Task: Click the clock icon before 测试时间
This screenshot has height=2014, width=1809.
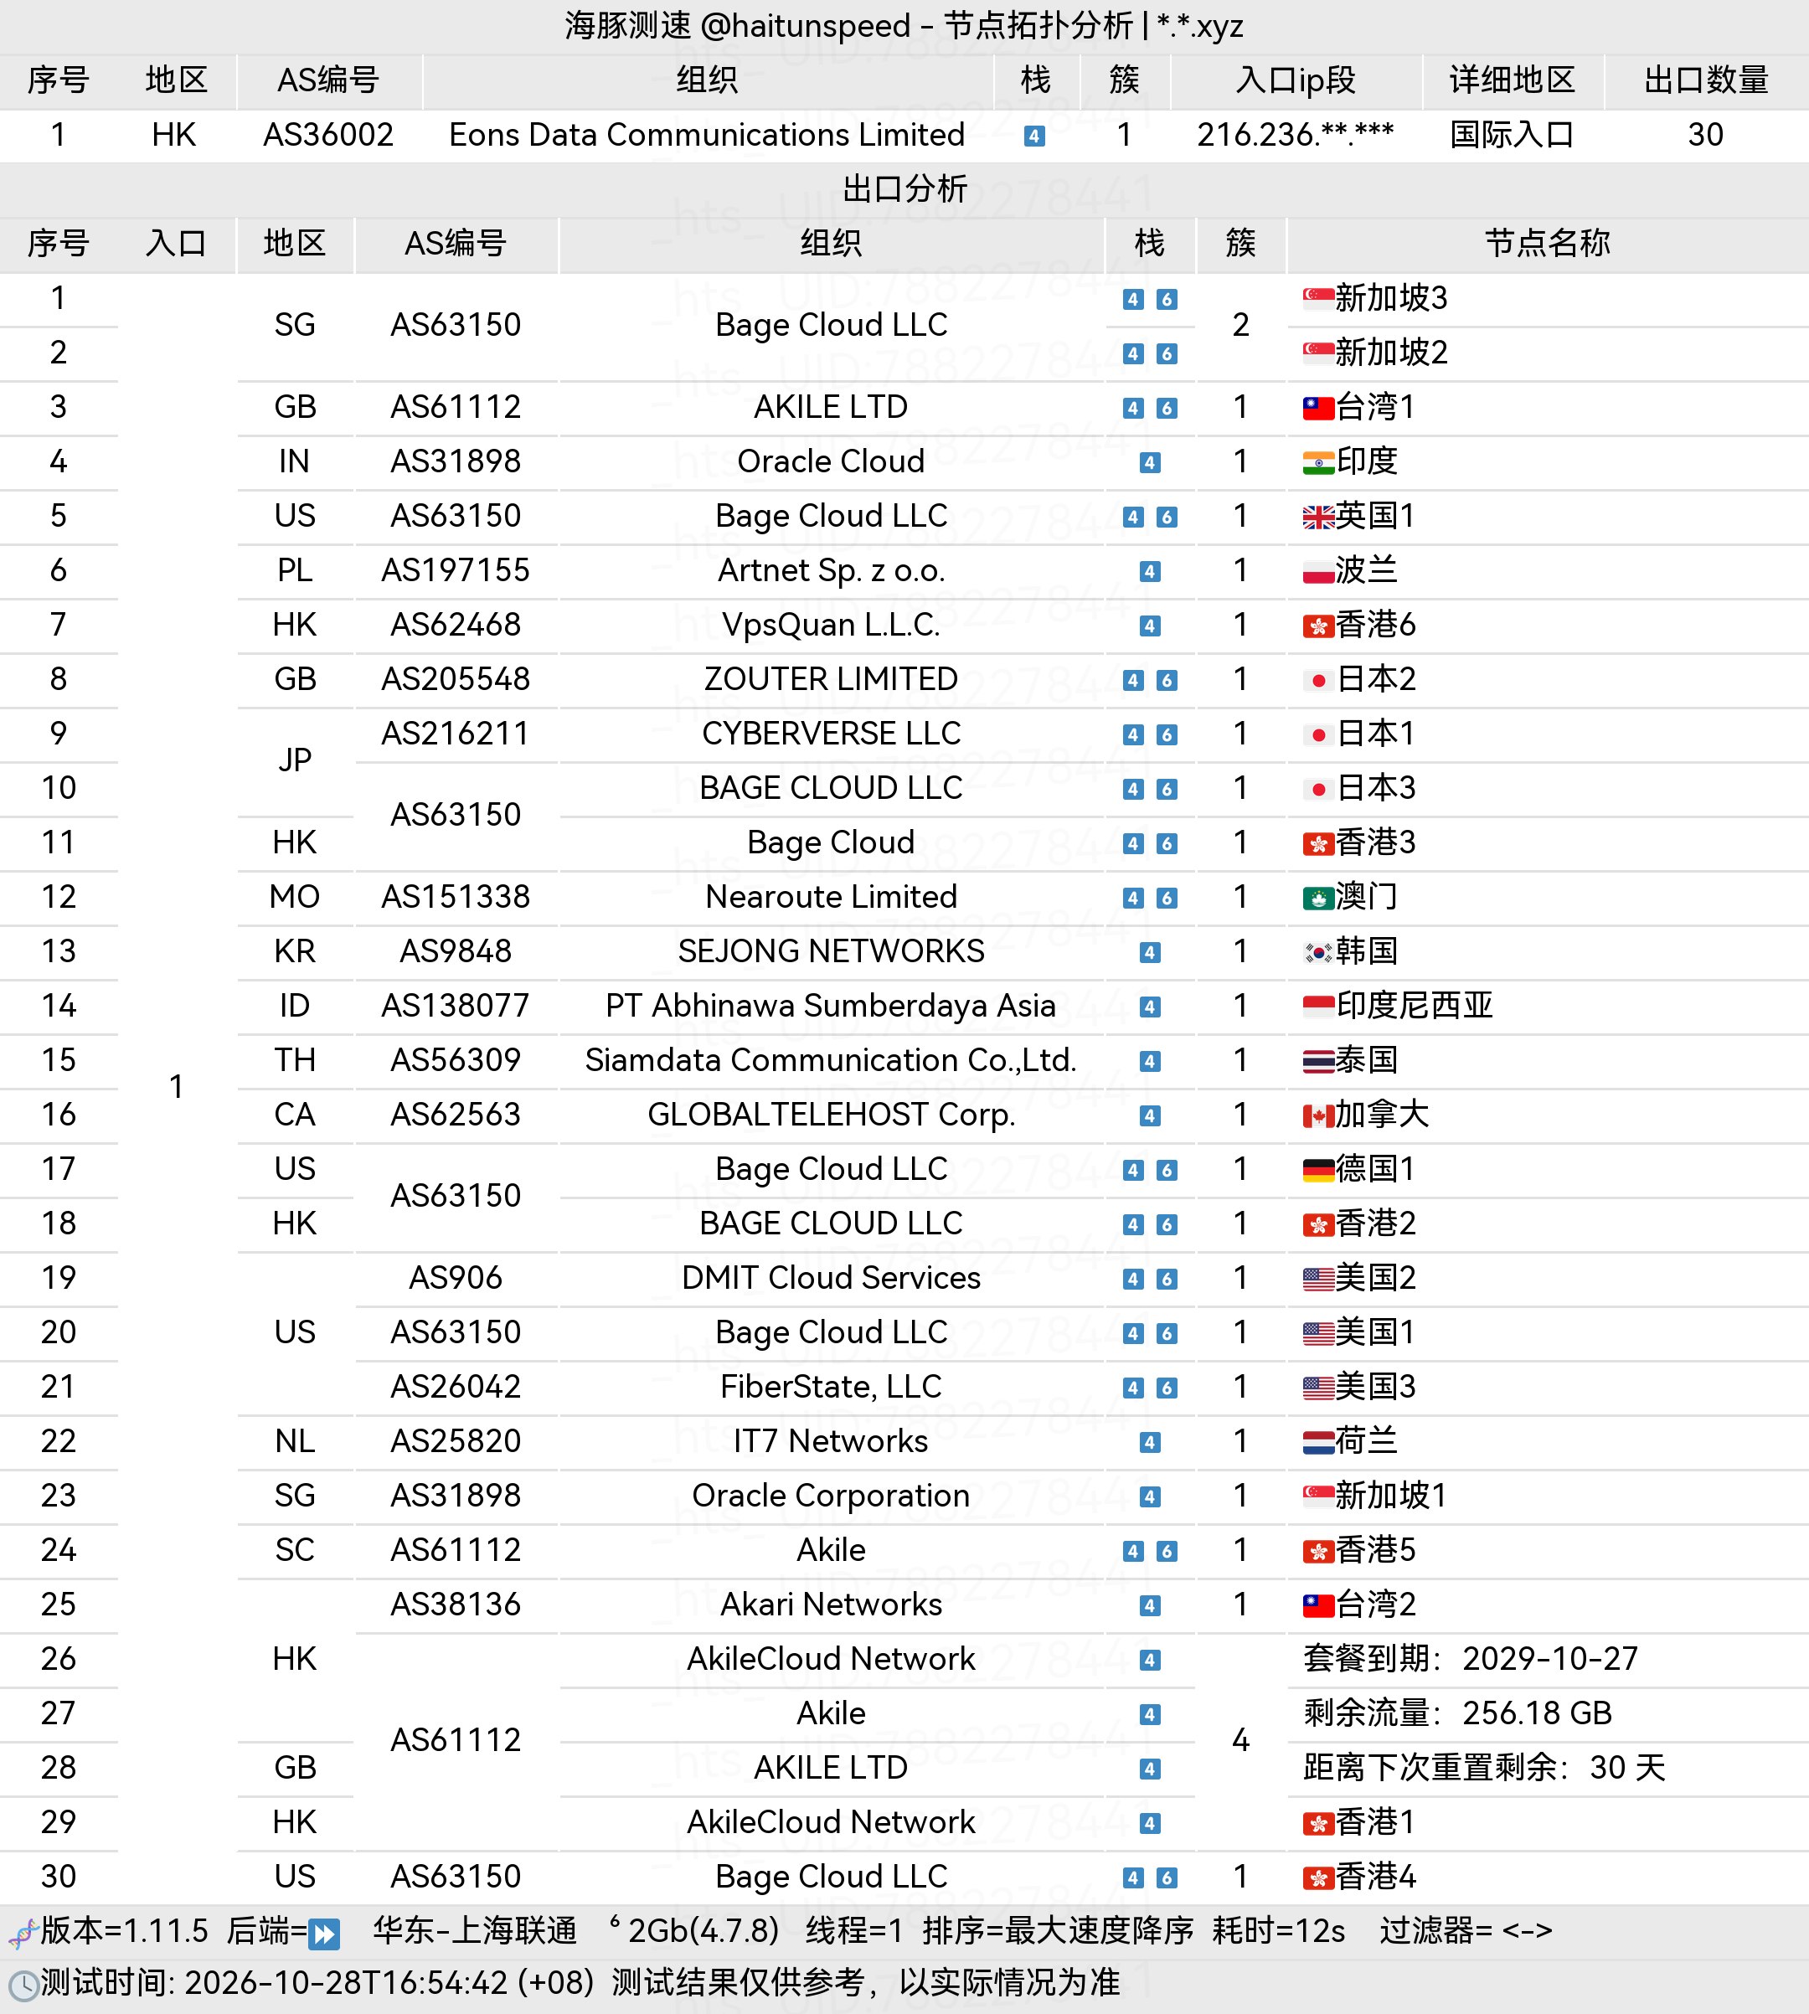Action: click(x=23, y=1986)
